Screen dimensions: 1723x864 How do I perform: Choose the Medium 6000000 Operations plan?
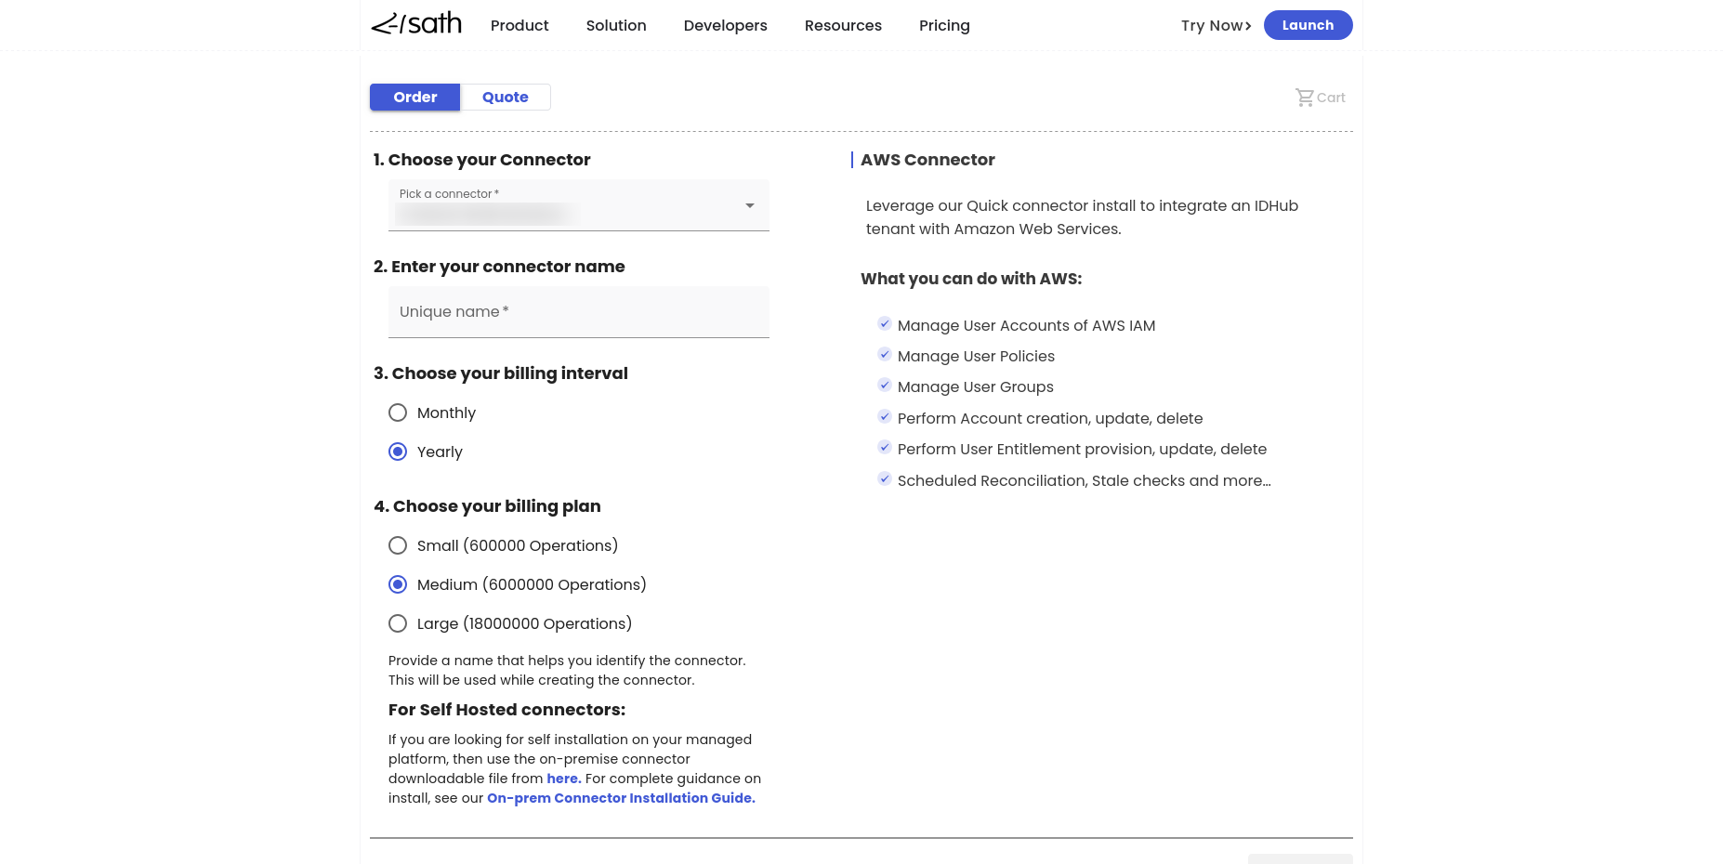pos(398,584)
